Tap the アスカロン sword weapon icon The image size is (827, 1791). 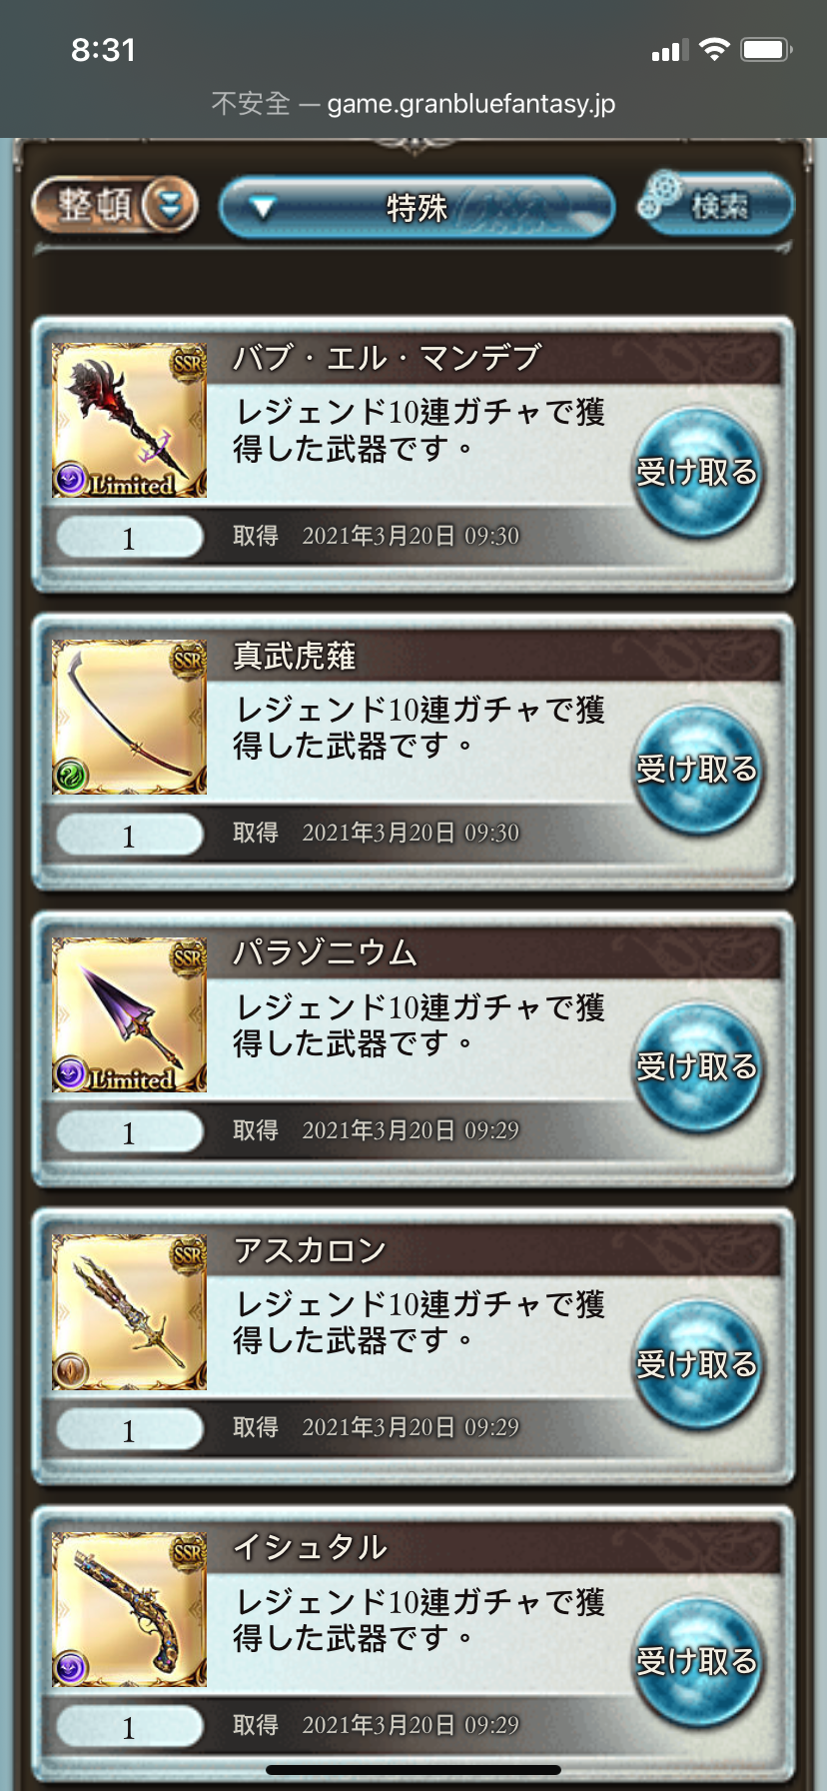(129, 1312)
